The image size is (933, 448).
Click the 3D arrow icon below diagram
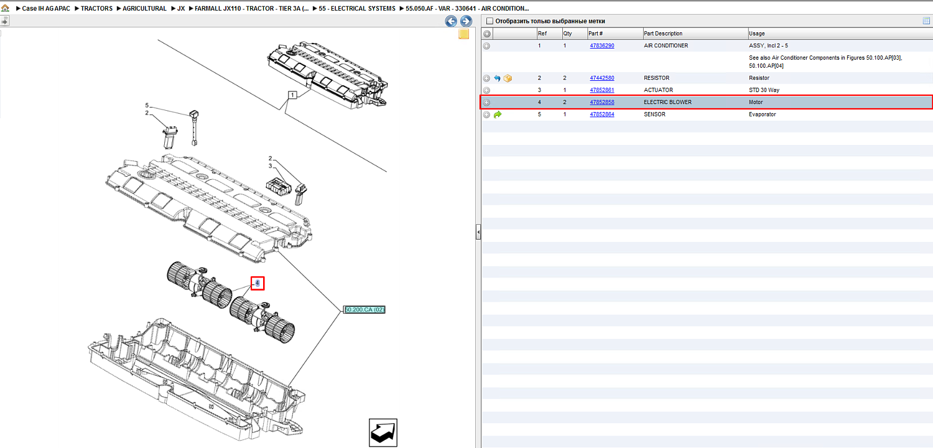(383, 432)
